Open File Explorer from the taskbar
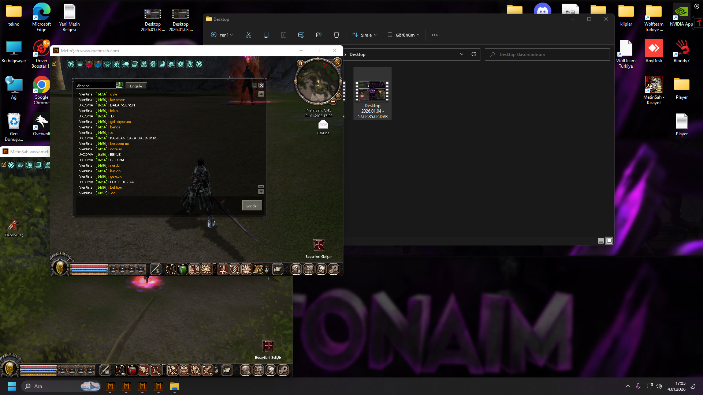Screen dimensions: 703x395 174,386
